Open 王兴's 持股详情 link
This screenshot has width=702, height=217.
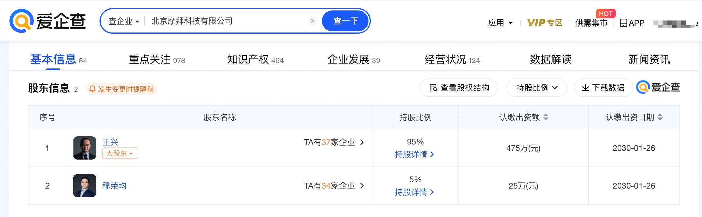coord(414,154)
